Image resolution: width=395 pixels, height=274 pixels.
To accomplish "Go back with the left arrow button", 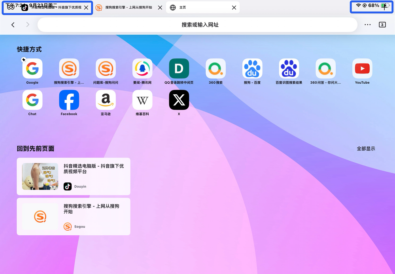I will [x=13, y=25].
